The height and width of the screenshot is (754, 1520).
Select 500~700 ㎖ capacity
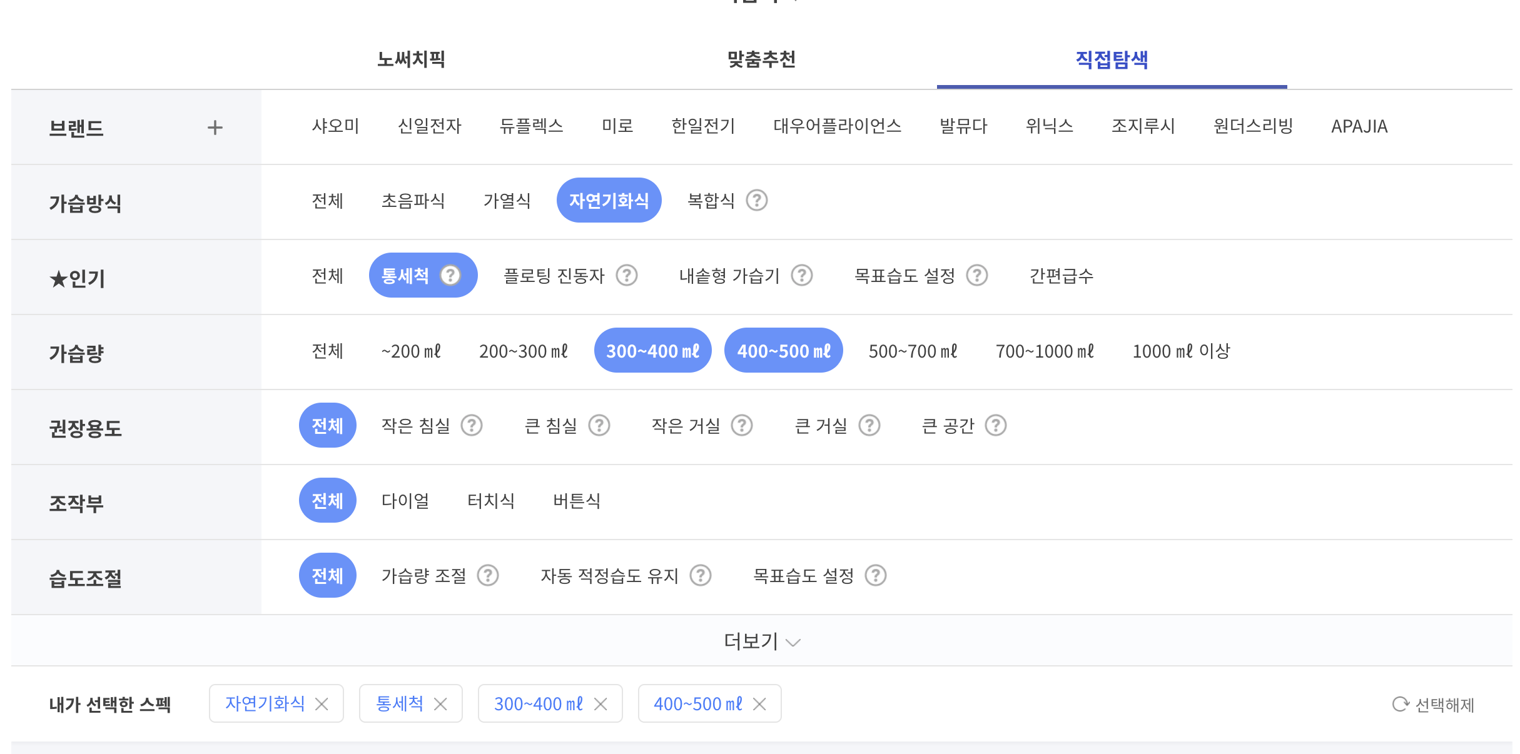click(913, 350)
